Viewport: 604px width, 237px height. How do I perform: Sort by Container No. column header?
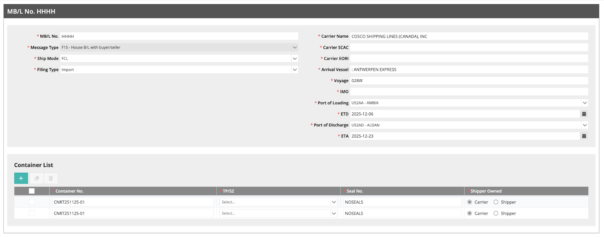[69, 191]
